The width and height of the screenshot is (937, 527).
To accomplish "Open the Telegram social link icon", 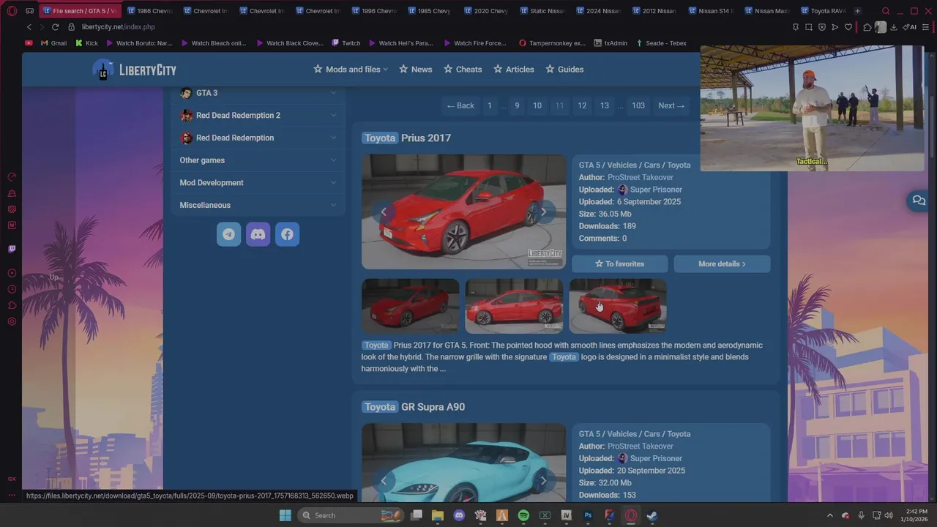I will [x=228, y=234].
